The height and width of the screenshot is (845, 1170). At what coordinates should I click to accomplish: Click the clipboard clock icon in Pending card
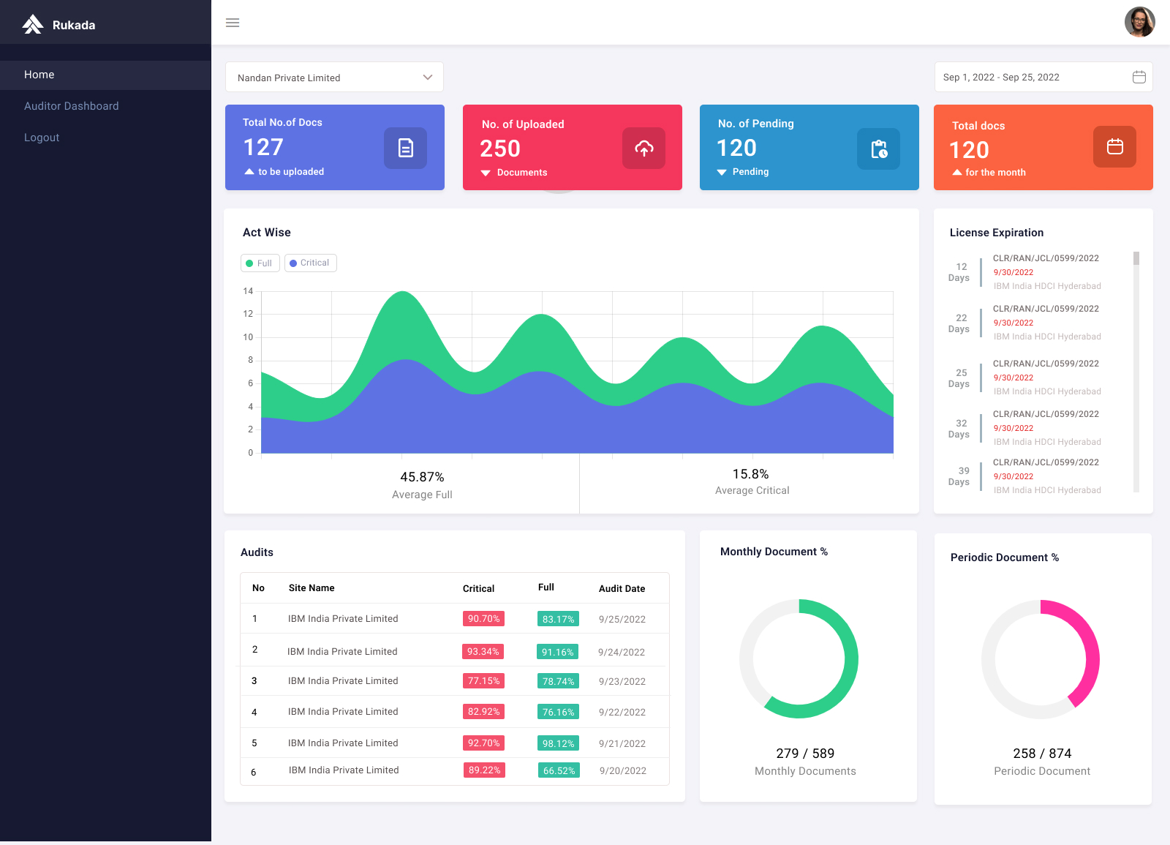[x=878, y=149]
